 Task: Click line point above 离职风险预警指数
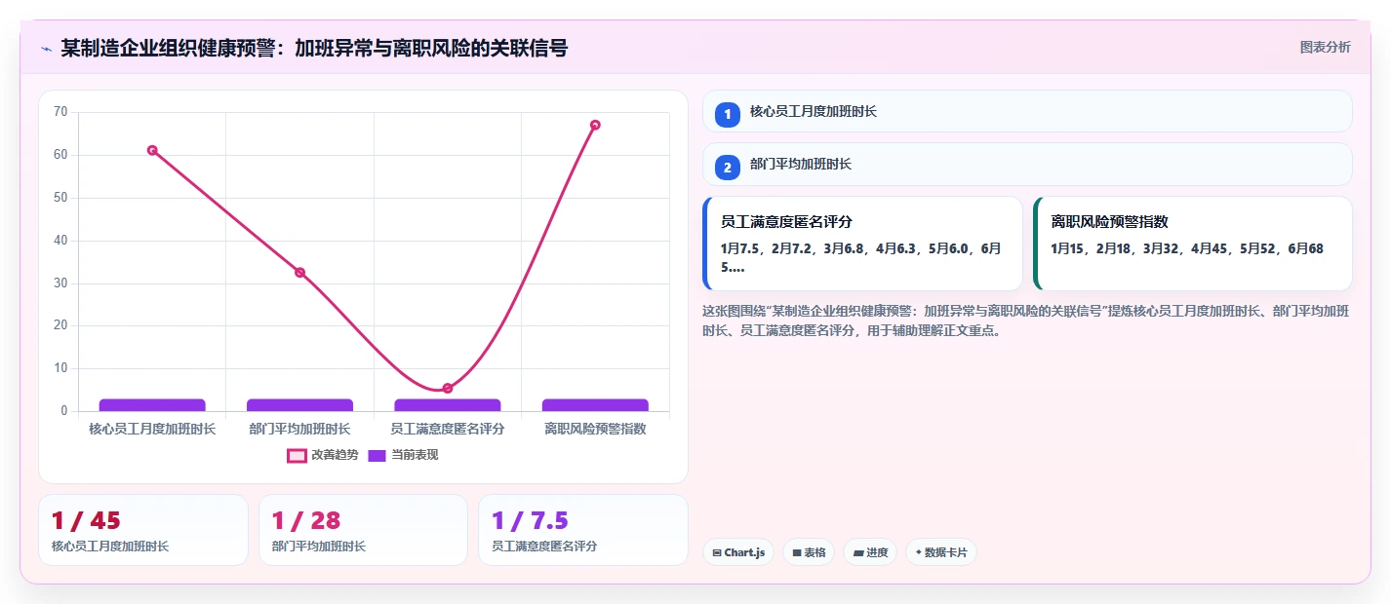(x=595, y=125)
